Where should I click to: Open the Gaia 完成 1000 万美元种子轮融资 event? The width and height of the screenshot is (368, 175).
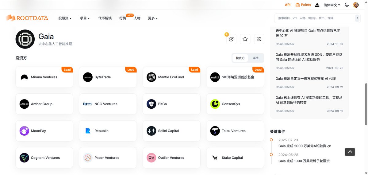[304, 161]
